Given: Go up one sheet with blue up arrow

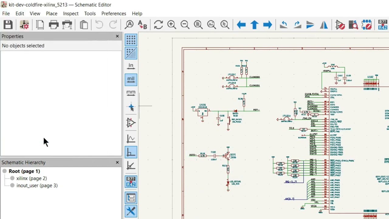Looking at the screenshot, I should (x=254, y=25).
